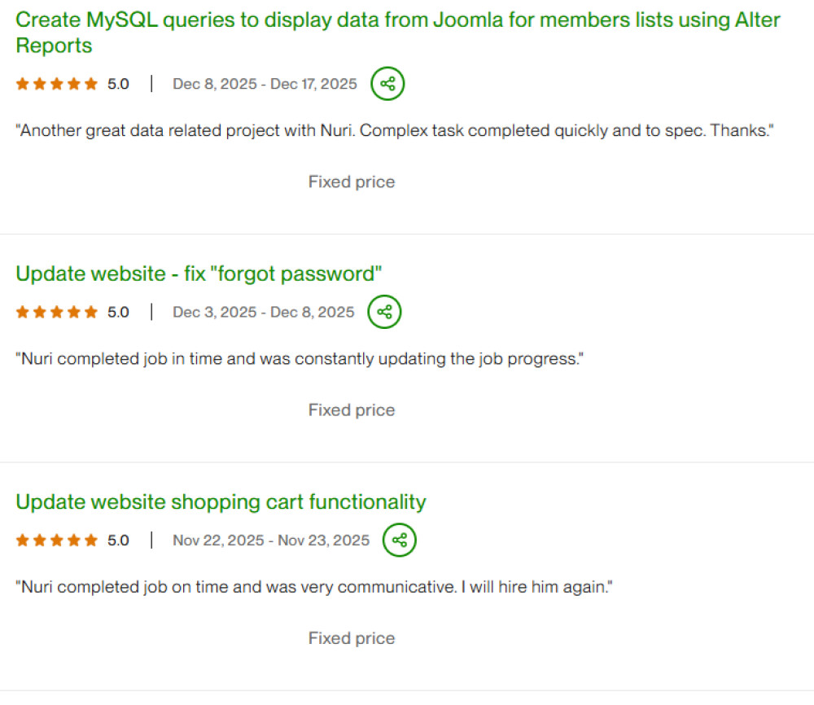Click the star rating of the forgot password job
Image resolution: width=814 pixels, height=705 pixels.
[57, 312]
